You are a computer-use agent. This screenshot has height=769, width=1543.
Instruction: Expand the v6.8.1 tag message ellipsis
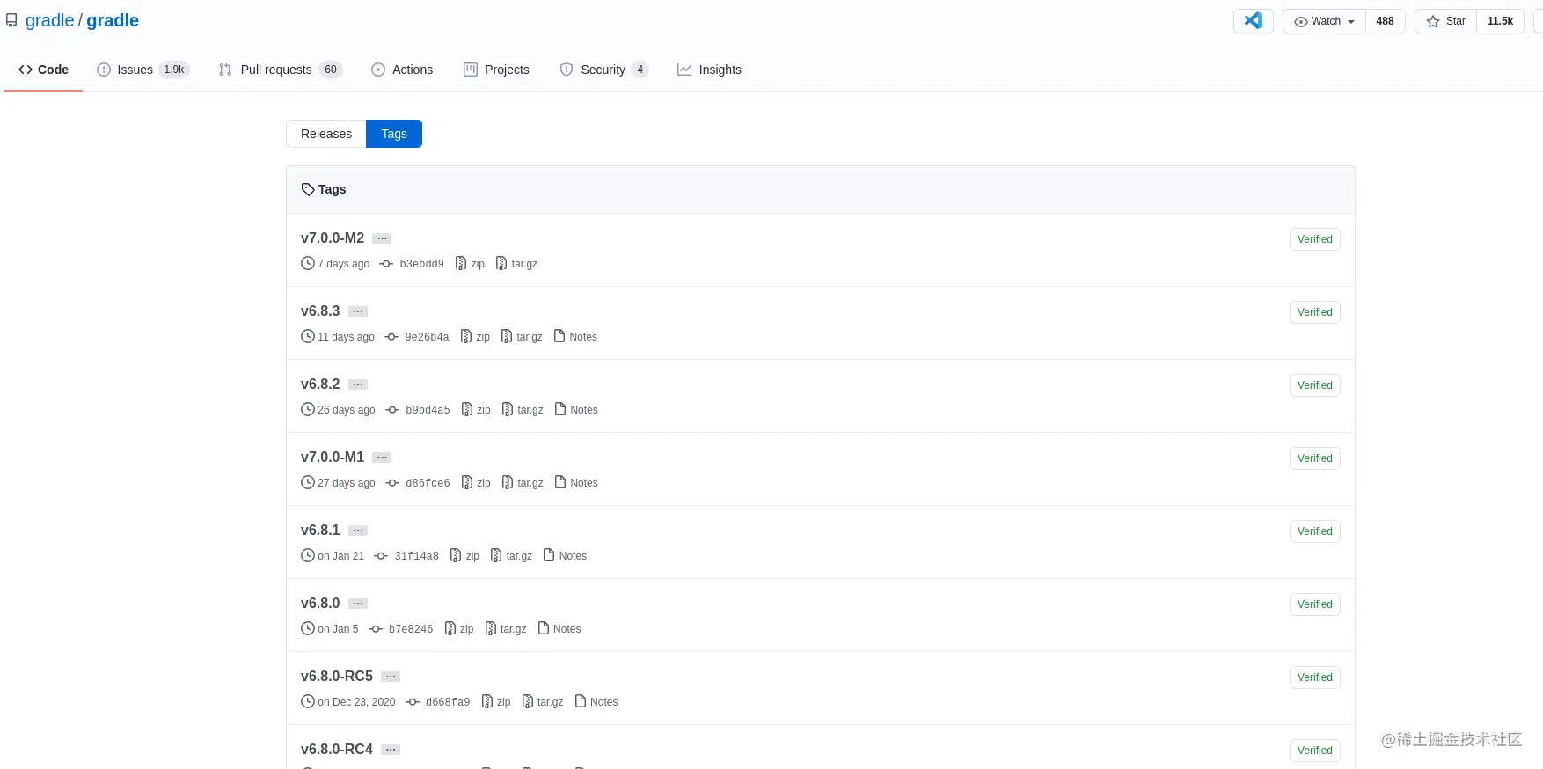[358, 531]
